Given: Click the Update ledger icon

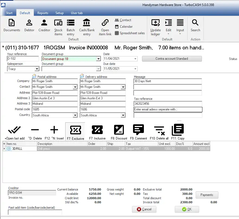Looking at the screenshot, I should click(156, 27).
